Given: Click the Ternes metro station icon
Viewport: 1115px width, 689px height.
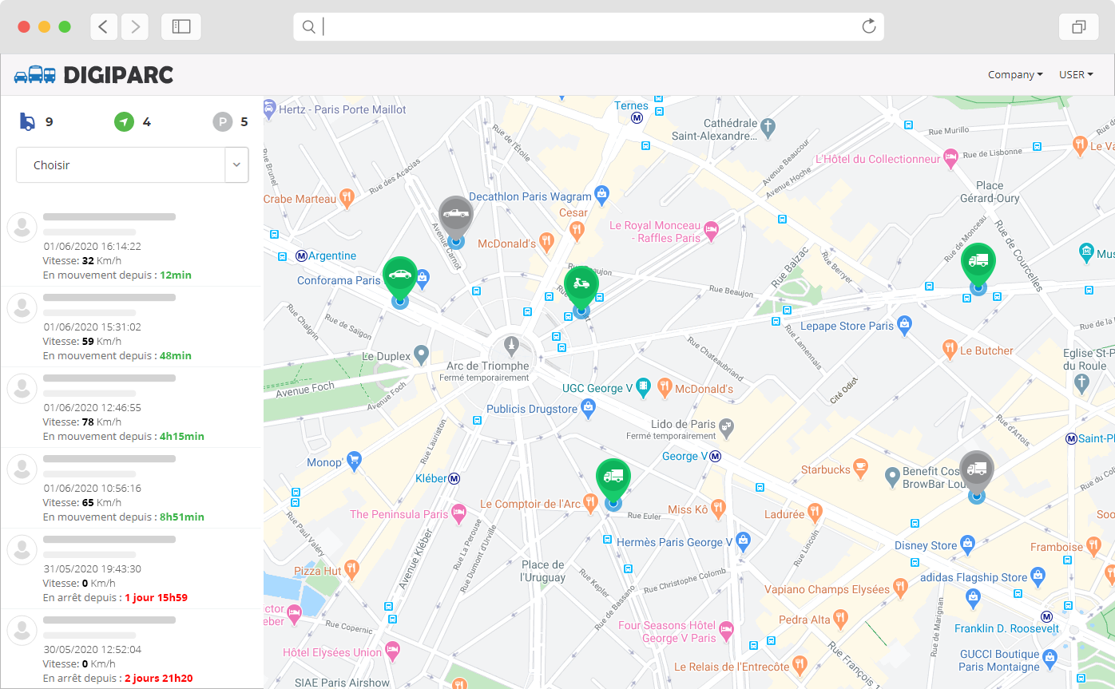Looking at the screenshot, I should click(637, 117).
